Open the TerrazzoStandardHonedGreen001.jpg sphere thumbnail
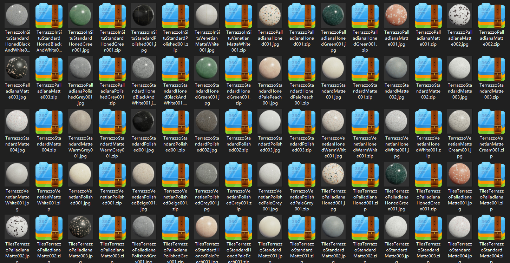This screenshot has width=510, height=263. [x=207, y=69]
